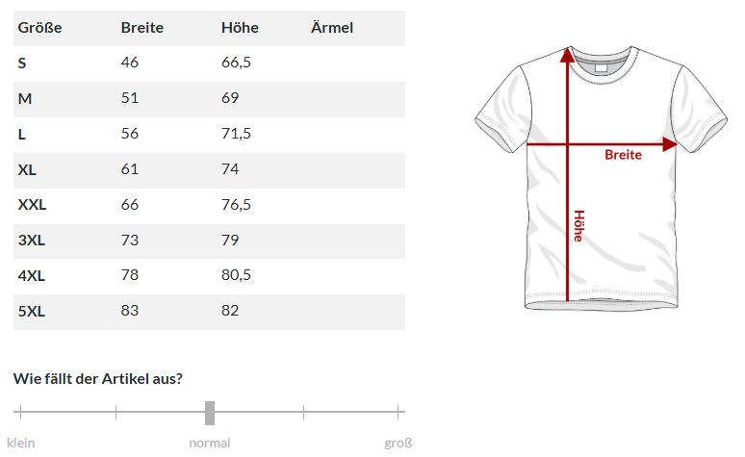Click the fit slider handle
745x457 pixels.
210,413
